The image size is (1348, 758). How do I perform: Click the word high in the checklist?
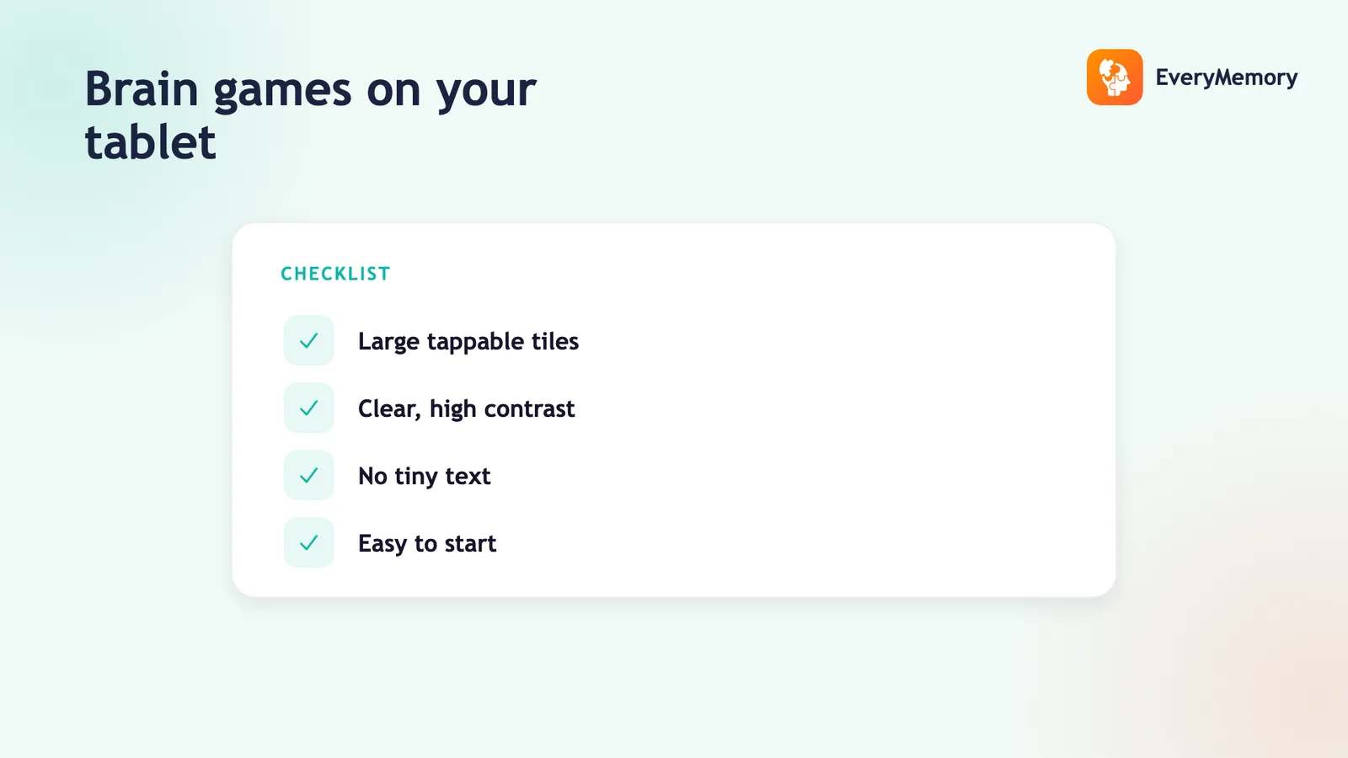point(453,409)
